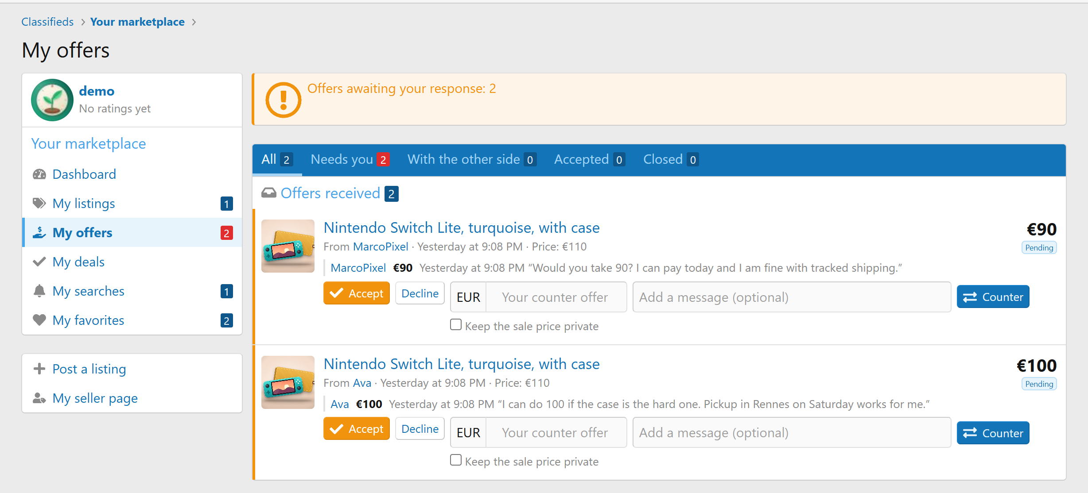
Task: Tick price-private checkbox on MarcoPixel offer
Action: [456, 325]
